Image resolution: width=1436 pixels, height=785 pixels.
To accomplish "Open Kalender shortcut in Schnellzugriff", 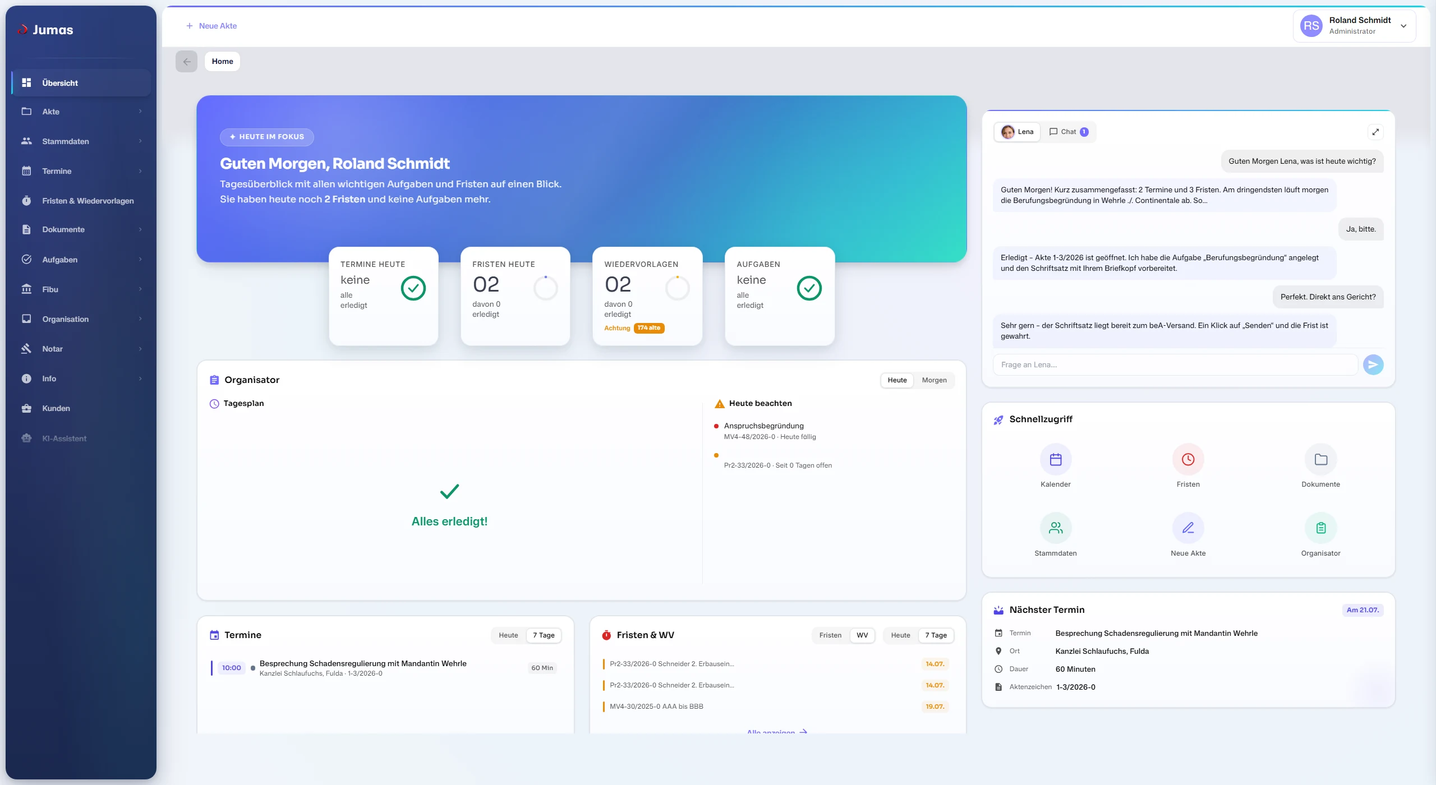I will (1055, 459).
